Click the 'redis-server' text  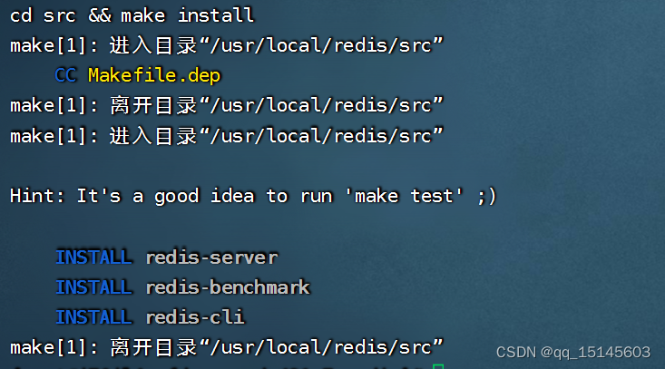click(x=211, y=257)
